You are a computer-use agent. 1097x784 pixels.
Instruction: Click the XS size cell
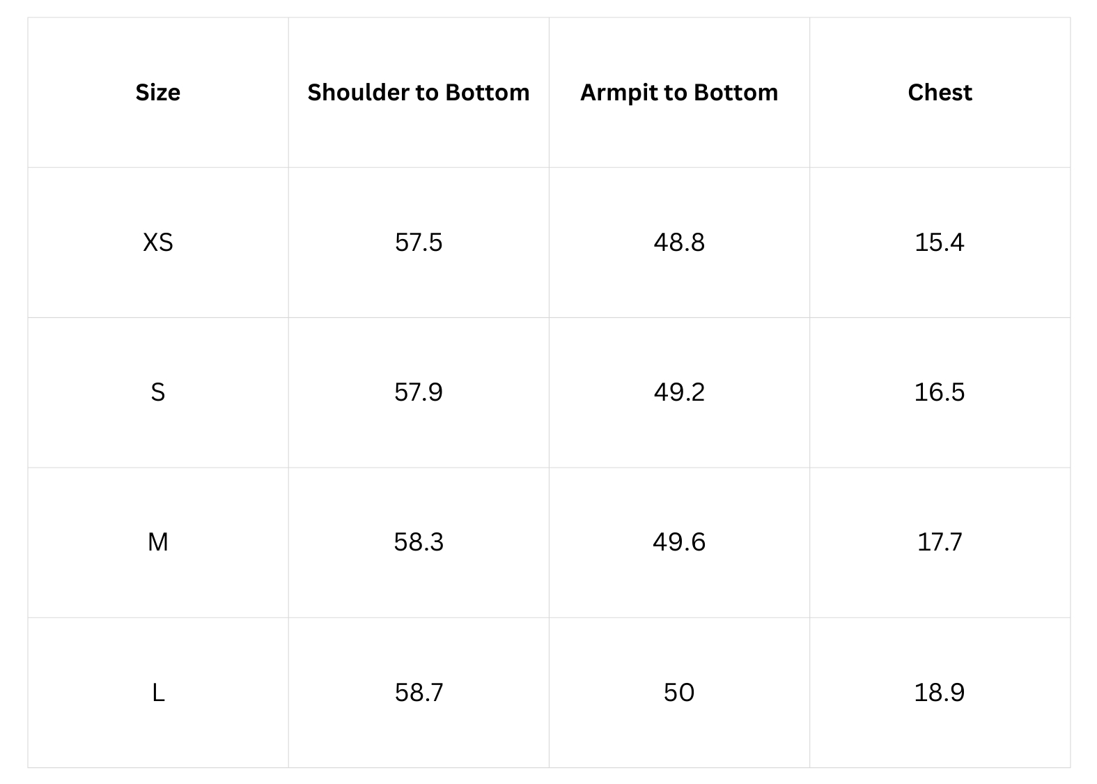point(158,243)
